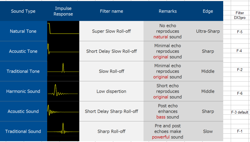Click the Short Delay Sharp Roll-off text
This screenshot has width=250, height=142.
(x=111, y=111)
